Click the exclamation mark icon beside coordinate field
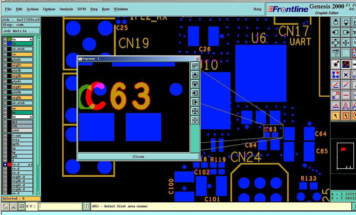This screenshot has width=356, height=215. coord(86,206)
